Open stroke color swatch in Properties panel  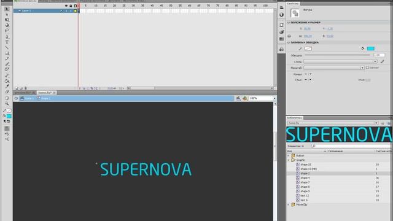click(x=308, y=48)
